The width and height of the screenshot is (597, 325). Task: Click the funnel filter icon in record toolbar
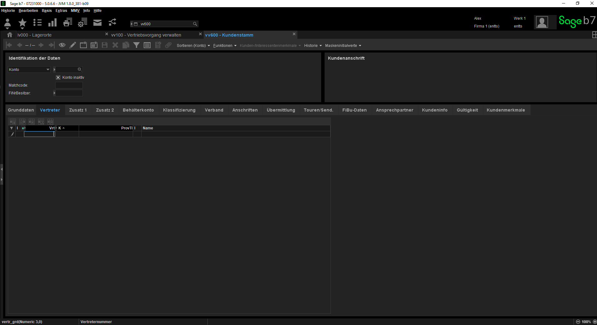click(x=137, y=45)
